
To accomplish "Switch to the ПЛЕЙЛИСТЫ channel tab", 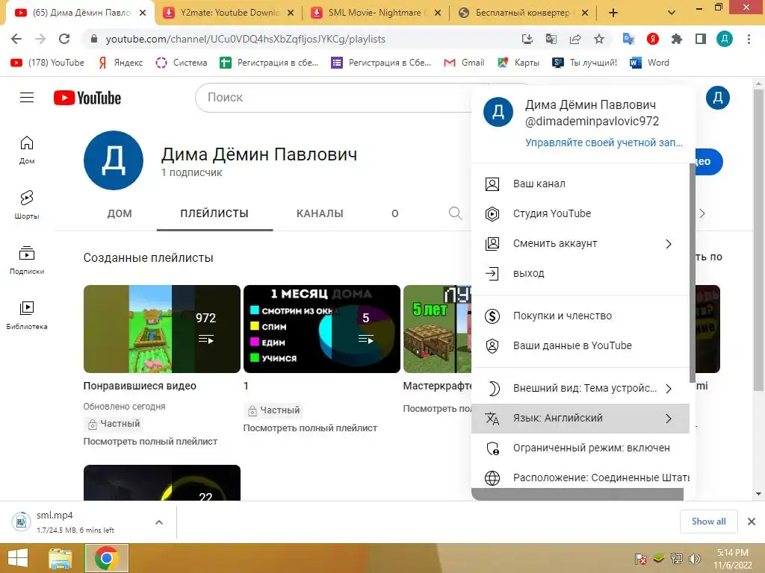I will coord(214,213).
